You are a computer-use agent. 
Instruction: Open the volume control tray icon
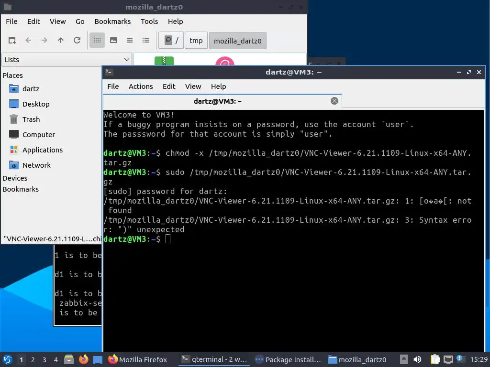(x=417, y=359)
